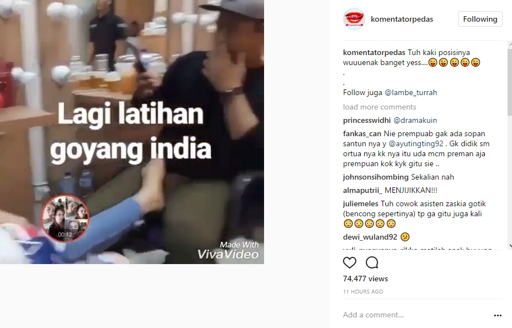Toggle the Following button for komentatorpedas

[480, 19]
